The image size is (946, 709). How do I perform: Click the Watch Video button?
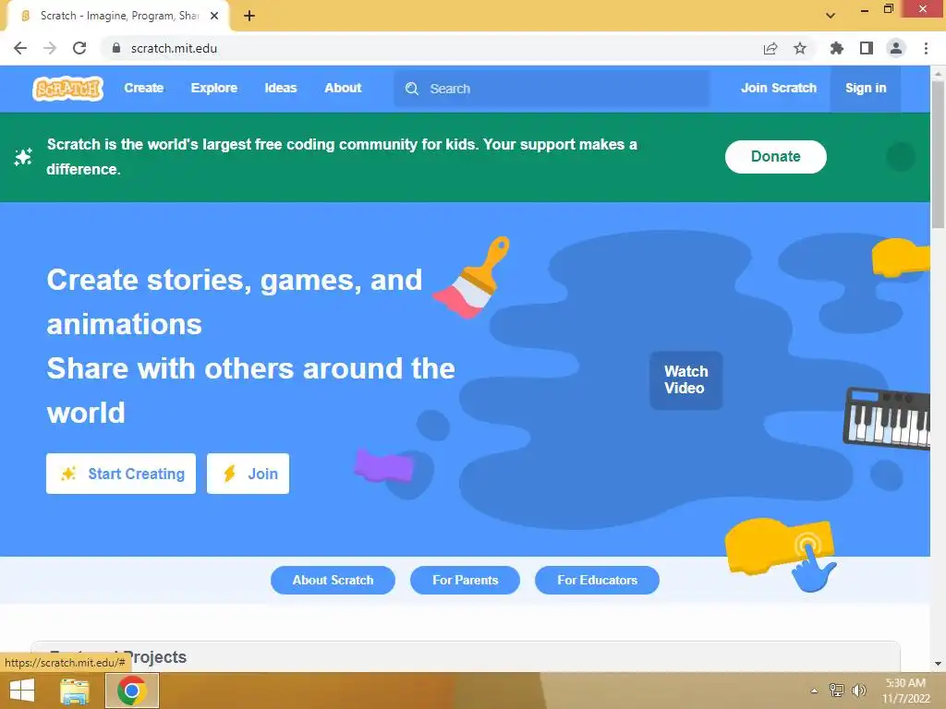pyautogui.click(x=686, y=379)
